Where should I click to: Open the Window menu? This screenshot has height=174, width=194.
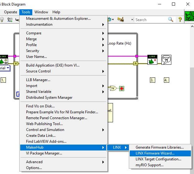(x=41, y=12)
